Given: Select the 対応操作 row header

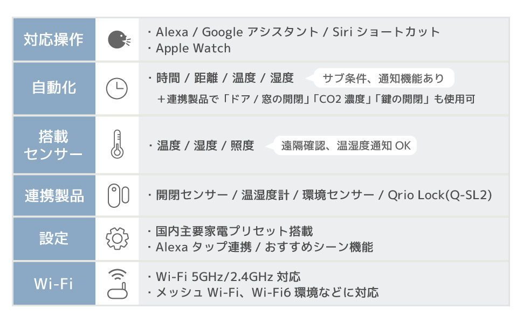Looking at the screenshot, I should pyautogui.click(x=54, y=40).
